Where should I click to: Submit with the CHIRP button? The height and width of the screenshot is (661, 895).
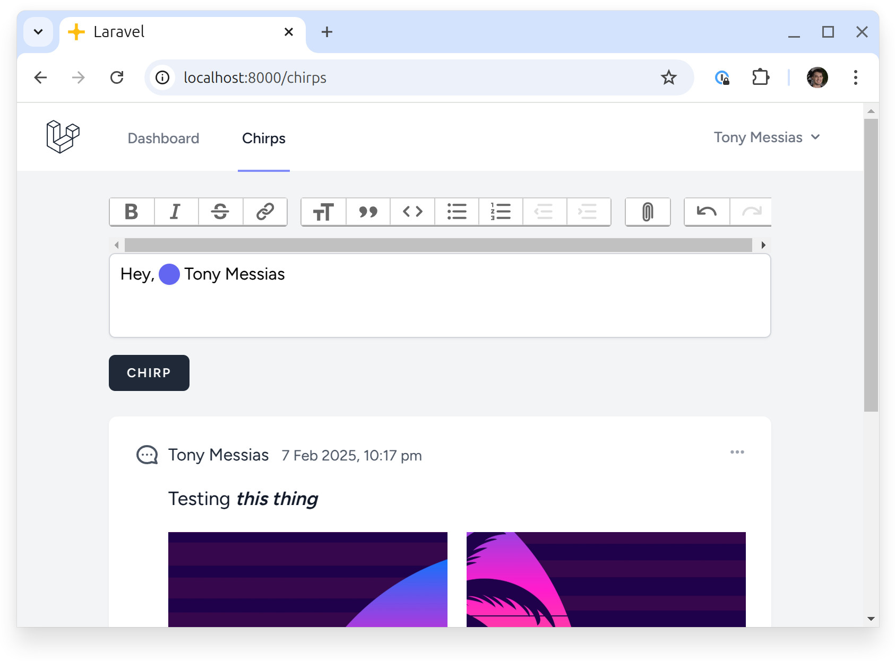coord(149,373)
